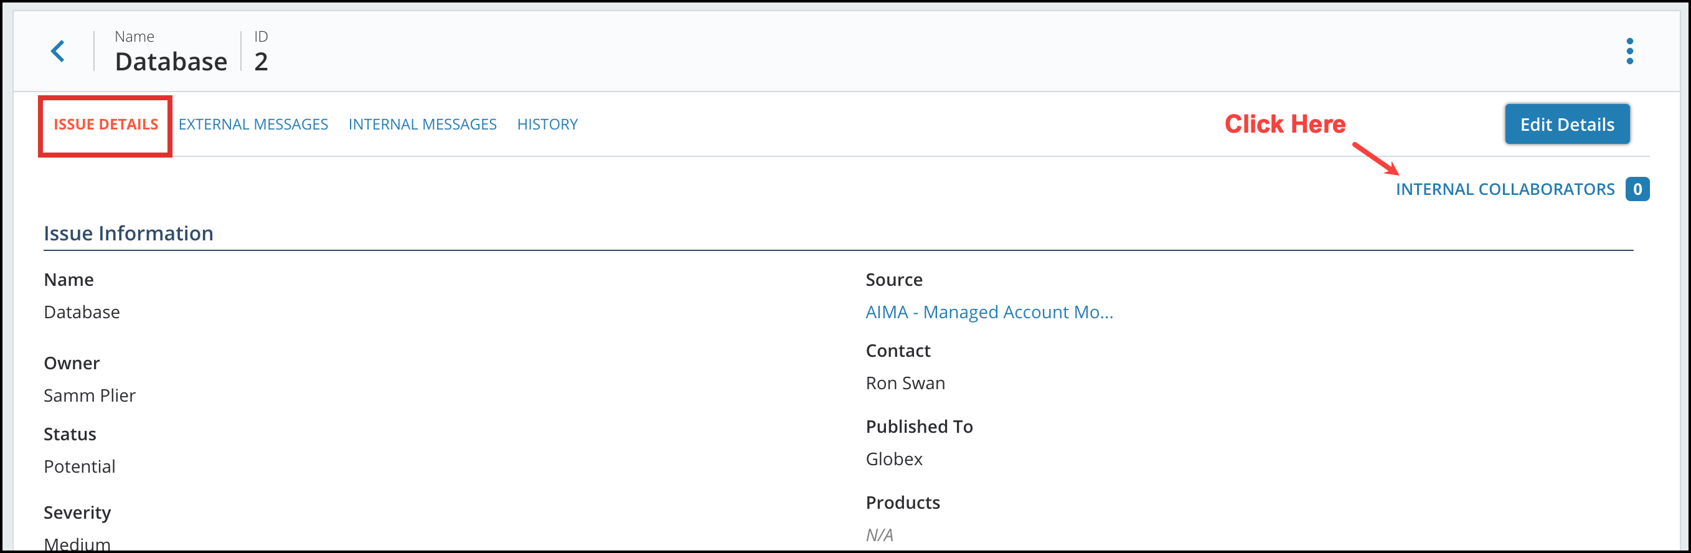The width and height of the screenshot is (1691, 553).
Task: Click the ID value 2 in the header
Action: [261, 62]
